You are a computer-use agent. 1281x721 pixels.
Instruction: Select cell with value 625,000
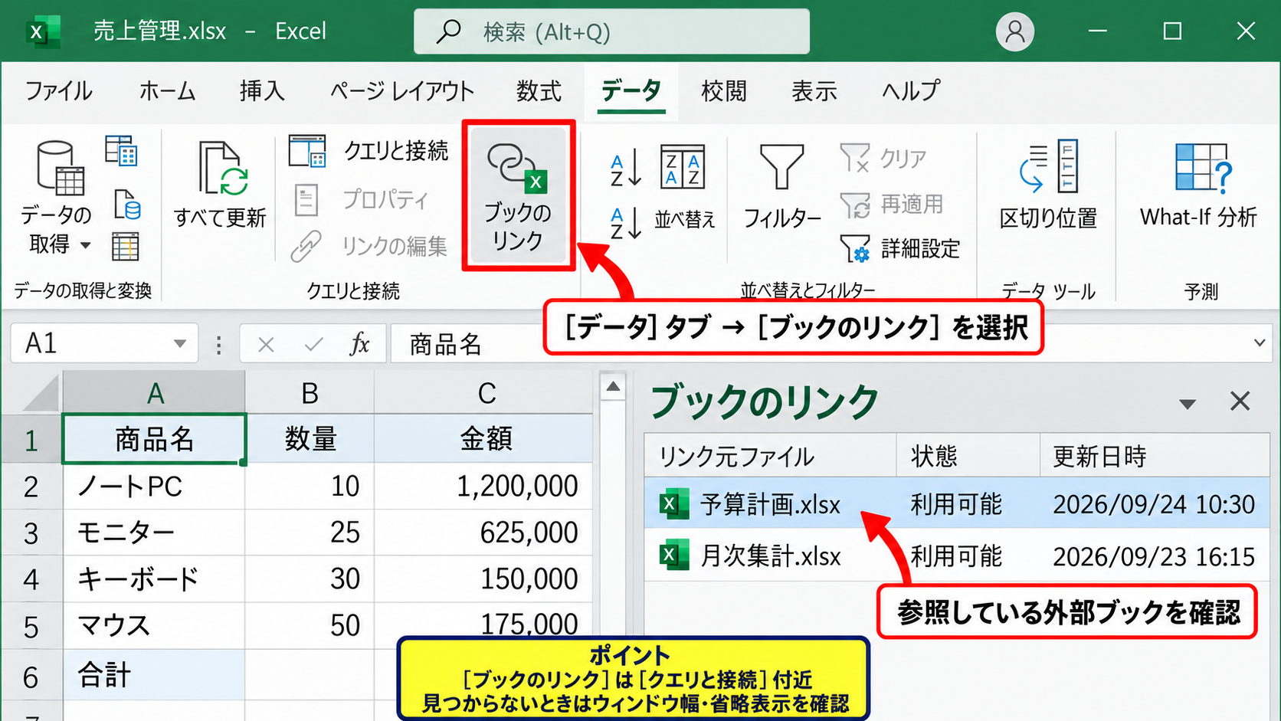click(483, 533)
